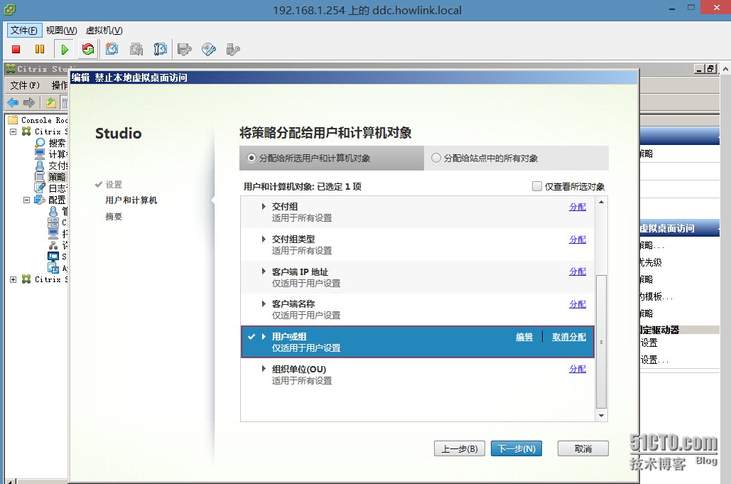This screenshot has width=731, height=484.
Task: Open the install tools CD icon
Action: [x=209, y=49]
